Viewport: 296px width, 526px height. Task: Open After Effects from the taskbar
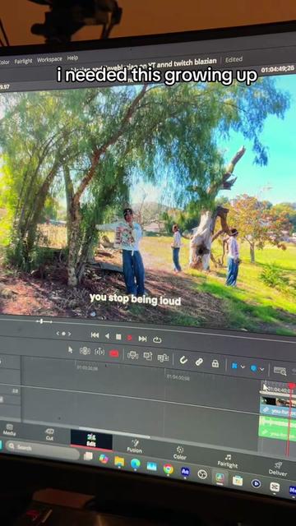tap(185, 472)
